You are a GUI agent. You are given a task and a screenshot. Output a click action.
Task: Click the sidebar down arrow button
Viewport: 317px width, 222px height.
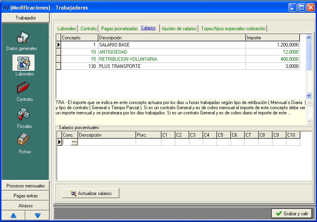(37, 216)
